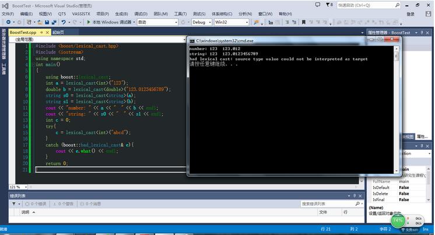435x235 pixels.
Task: Click the quick launch magnifier icon
Action: click(x=397, y=5)
